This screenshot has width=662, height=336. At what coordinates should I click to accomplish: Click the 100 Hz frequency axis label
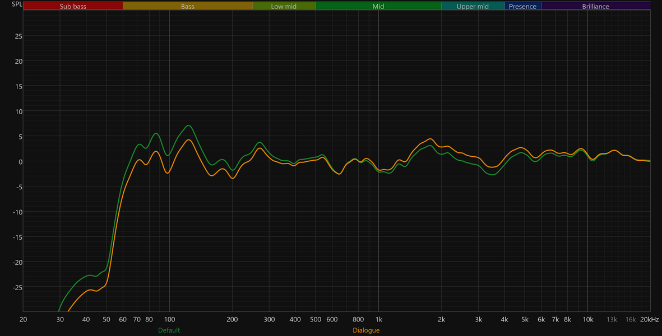[169, 320]
